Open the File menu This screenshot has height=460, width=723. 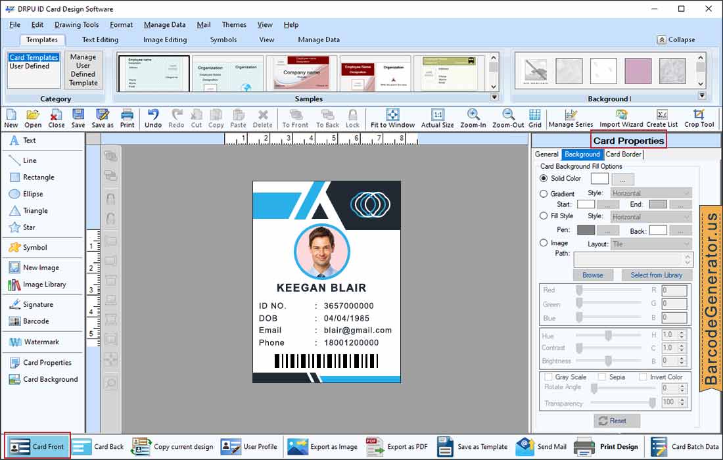click(x=14, y=25)
